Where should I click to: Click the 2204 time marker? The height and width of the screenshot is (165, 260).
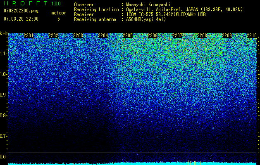pos(103,35)
